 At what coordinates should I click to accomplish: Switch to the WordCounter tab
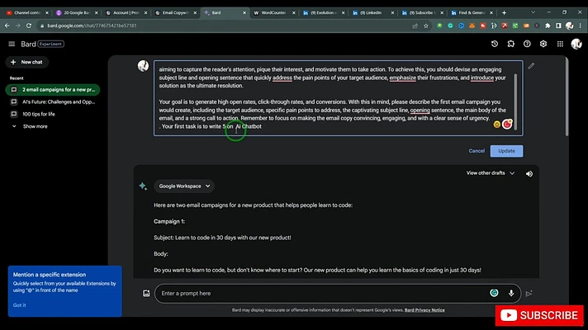[273, 12]
